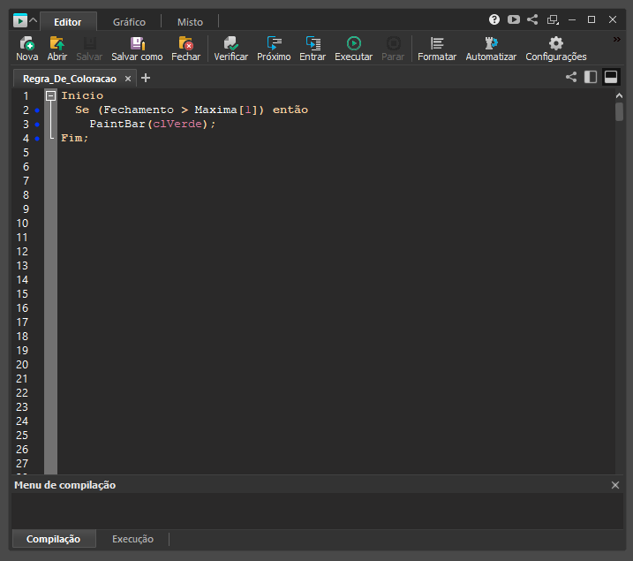Toggle breakpoint dot on line 4
633x561 pixels.
point(37,138)
